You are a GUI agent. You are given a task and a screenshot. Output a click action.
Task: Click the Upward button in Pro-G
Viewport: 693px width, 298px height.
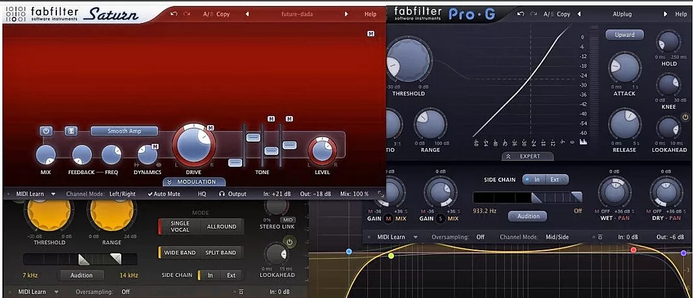(625, 35)
